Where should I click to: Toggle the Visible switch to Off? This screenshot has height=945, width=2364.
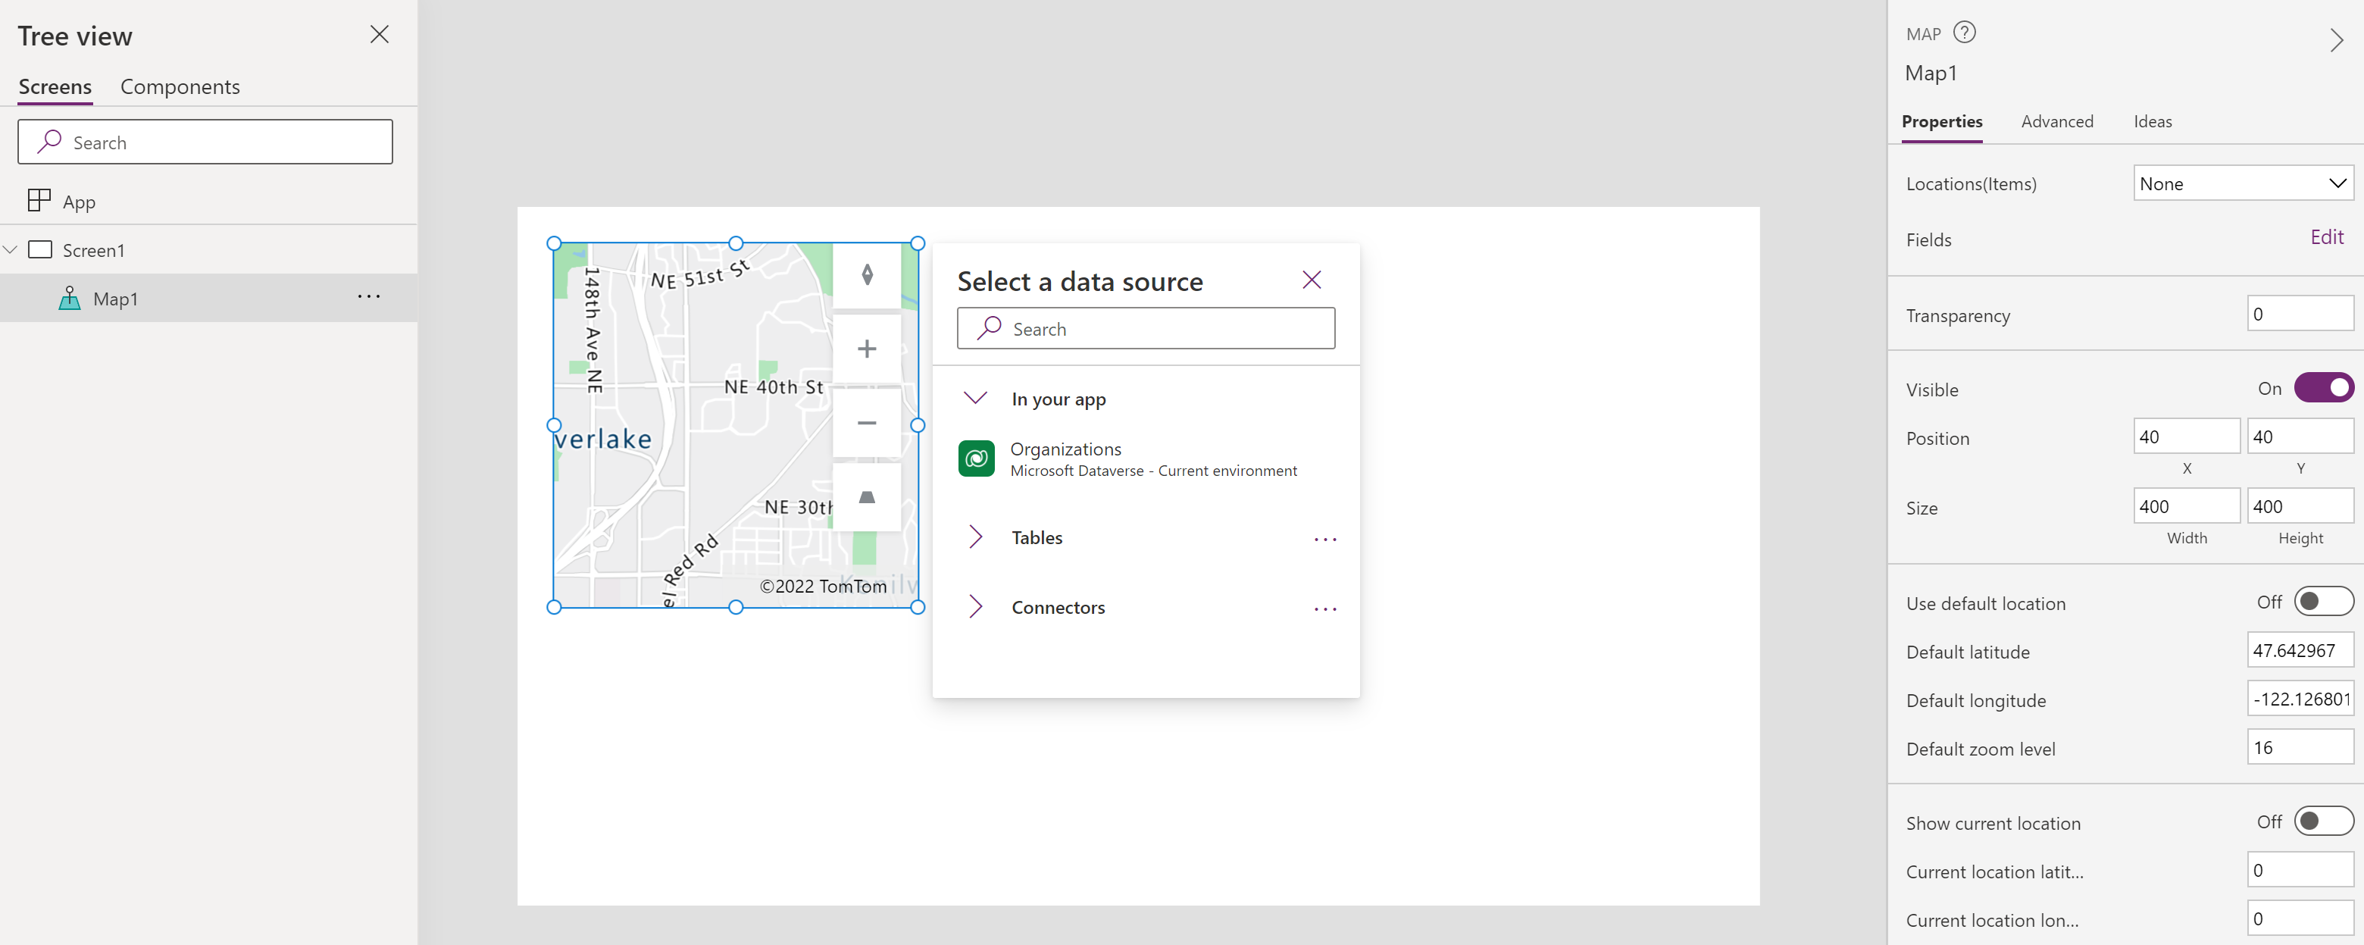[2320, 387]
